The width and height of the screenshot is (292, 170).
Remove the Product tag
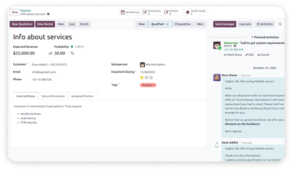click(x=153, y=85)
